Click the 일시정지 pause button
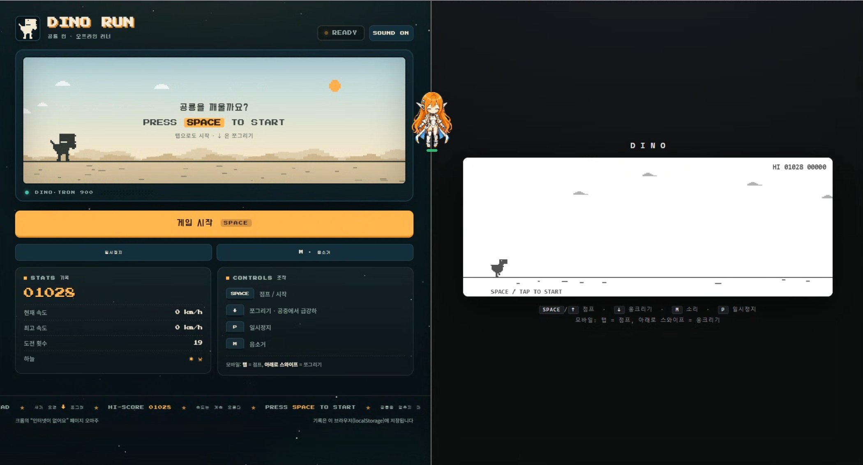The width and height of the screenshot is (863, 465). 113,252
